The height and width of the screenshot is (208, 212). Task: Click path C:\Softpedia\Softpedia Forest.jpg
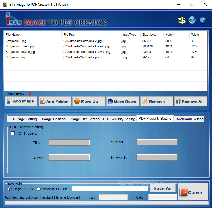[x=86, y=46]
